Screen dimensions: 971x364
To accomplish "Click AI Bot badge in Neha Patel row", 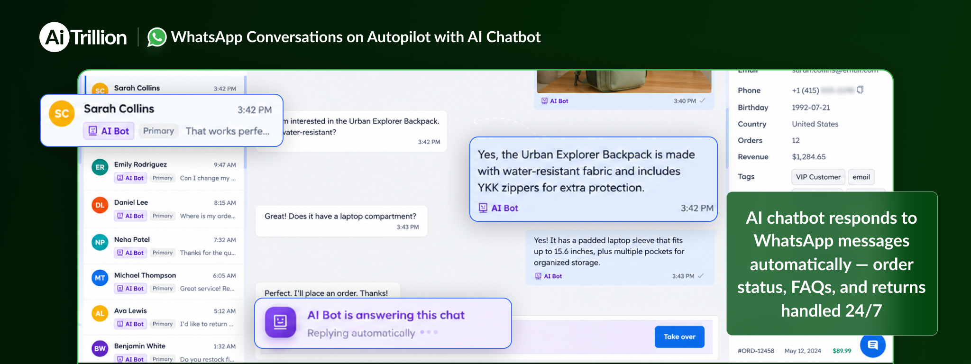I will point(130,253).
